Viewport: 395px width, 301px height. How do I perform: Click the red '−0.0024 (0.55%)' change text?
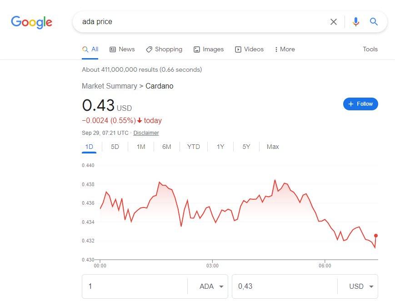click(109, 121)
